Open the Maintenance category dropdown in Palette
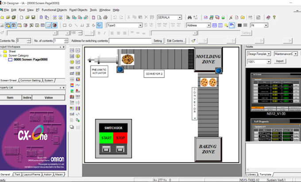 click(296, 54)
